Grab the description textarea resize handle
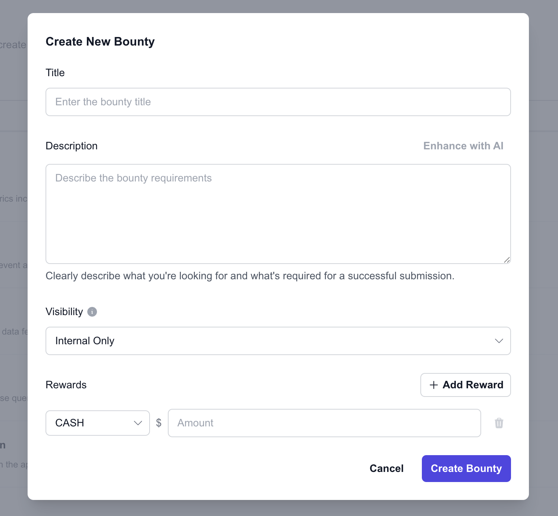 pyautogui.click(x=507, y=260)
